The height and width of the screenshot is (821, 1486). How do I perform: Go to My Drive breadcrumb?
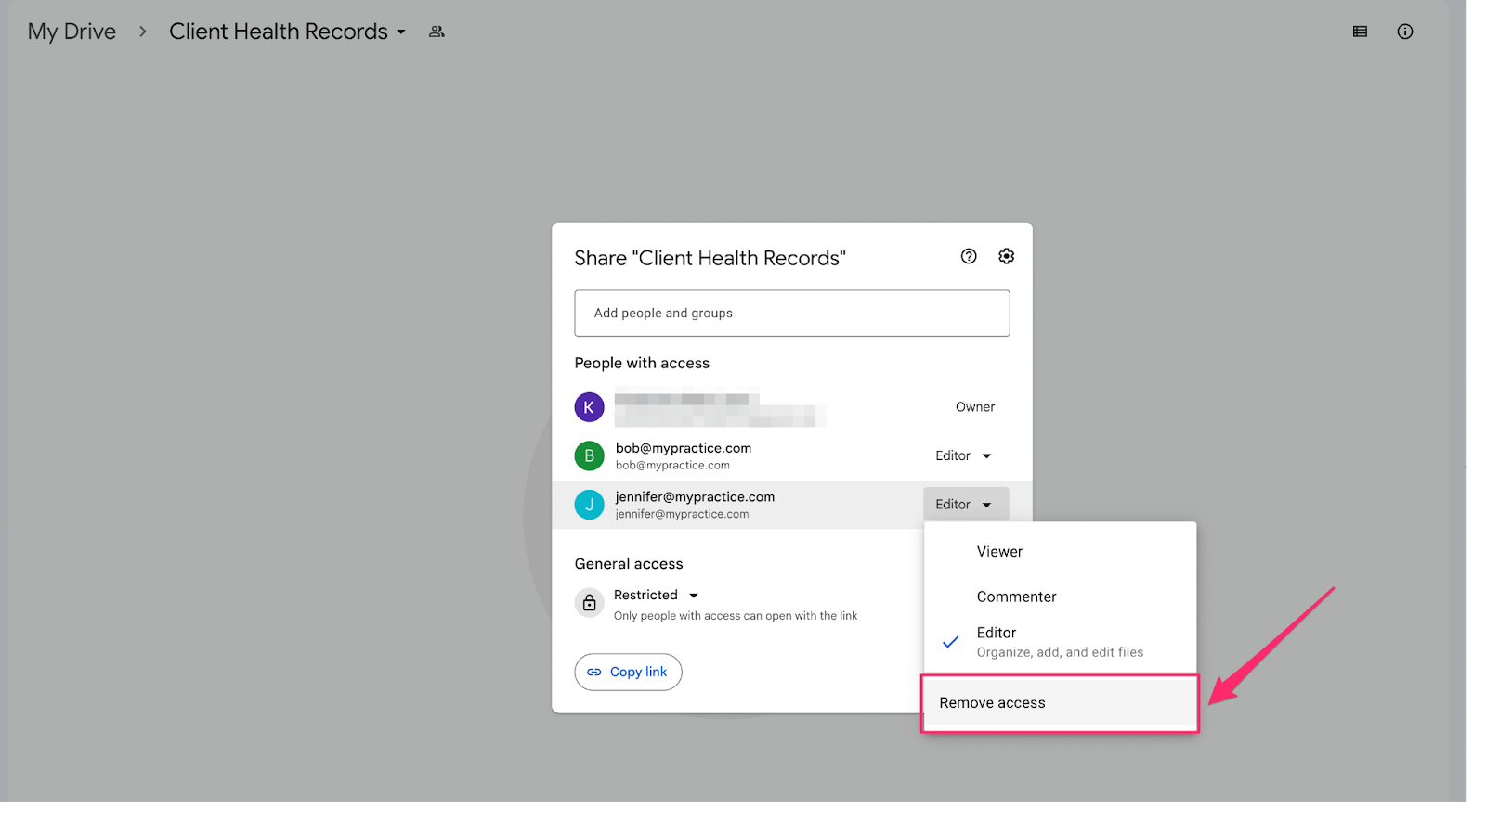pyautogui.click(x=72, y=32)
